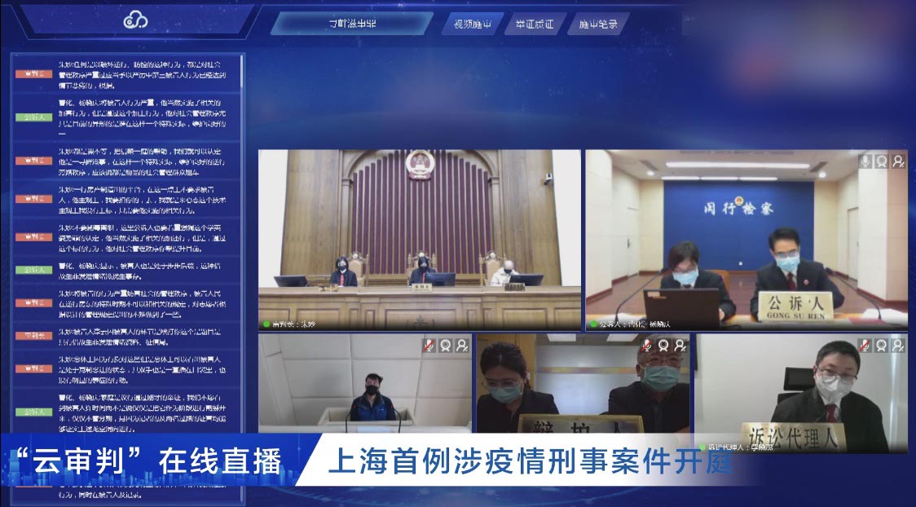
Task: Unmute microphone in defendant video tile
Action: coord(429,346)
